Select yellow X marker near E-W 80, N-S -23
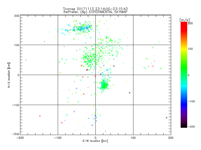 click(x=126, y=82)
